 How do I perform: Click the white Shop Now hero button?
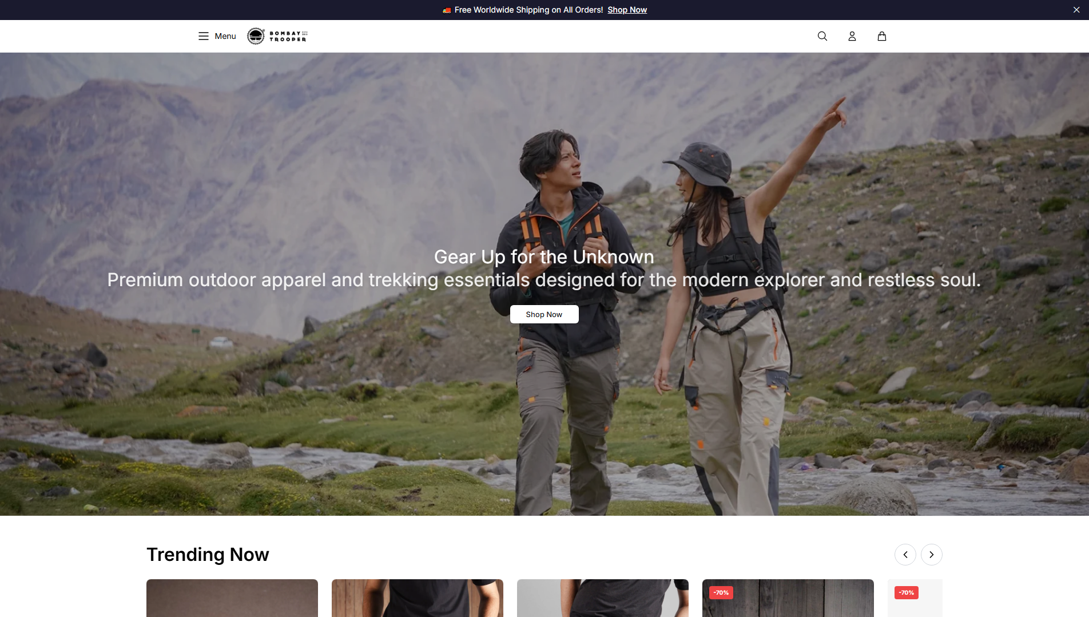tap(544, 314)
